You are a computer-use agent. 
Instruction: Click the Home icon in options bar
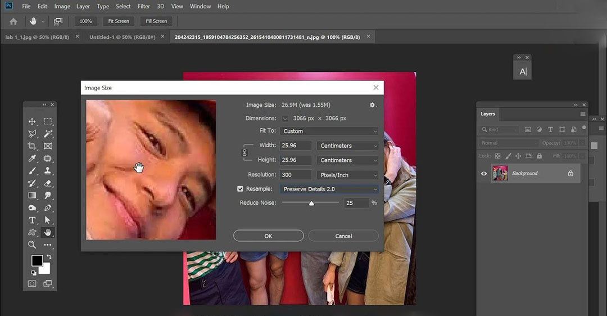tap(13, 21)
